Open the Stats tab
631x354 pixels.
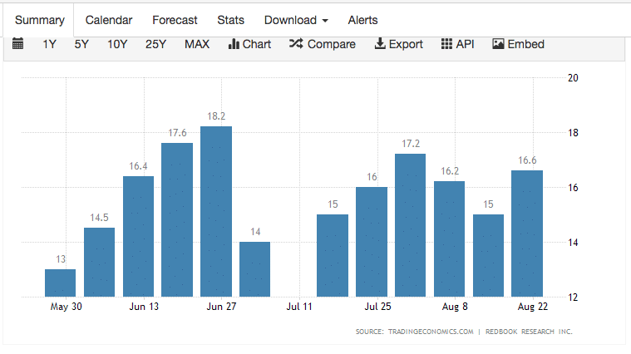pyautogui.click(x=230, y=20)
